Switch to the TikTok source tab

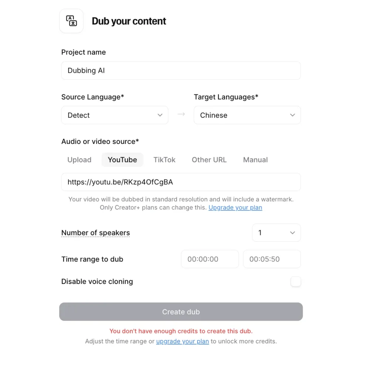(x=164, y=159)
